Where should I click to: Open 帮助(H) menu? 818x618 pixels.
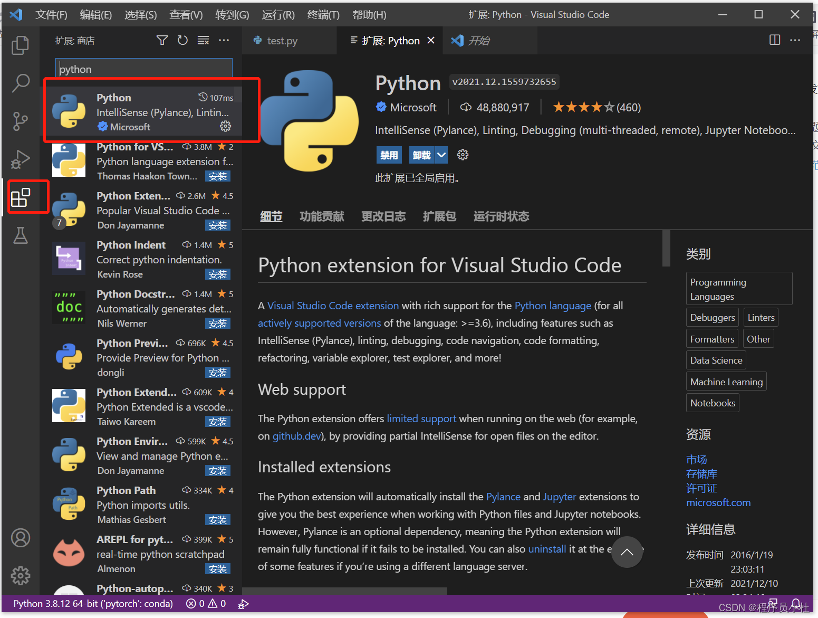(369, 15)
